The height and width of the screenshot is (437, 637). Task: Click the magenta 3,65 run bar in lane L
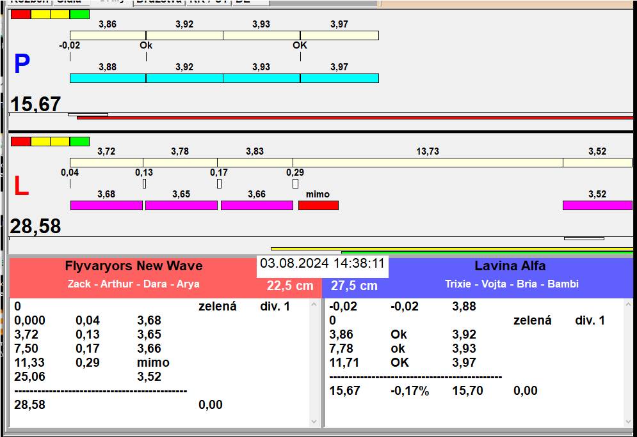pyautogui.click(x=181, y=205)
